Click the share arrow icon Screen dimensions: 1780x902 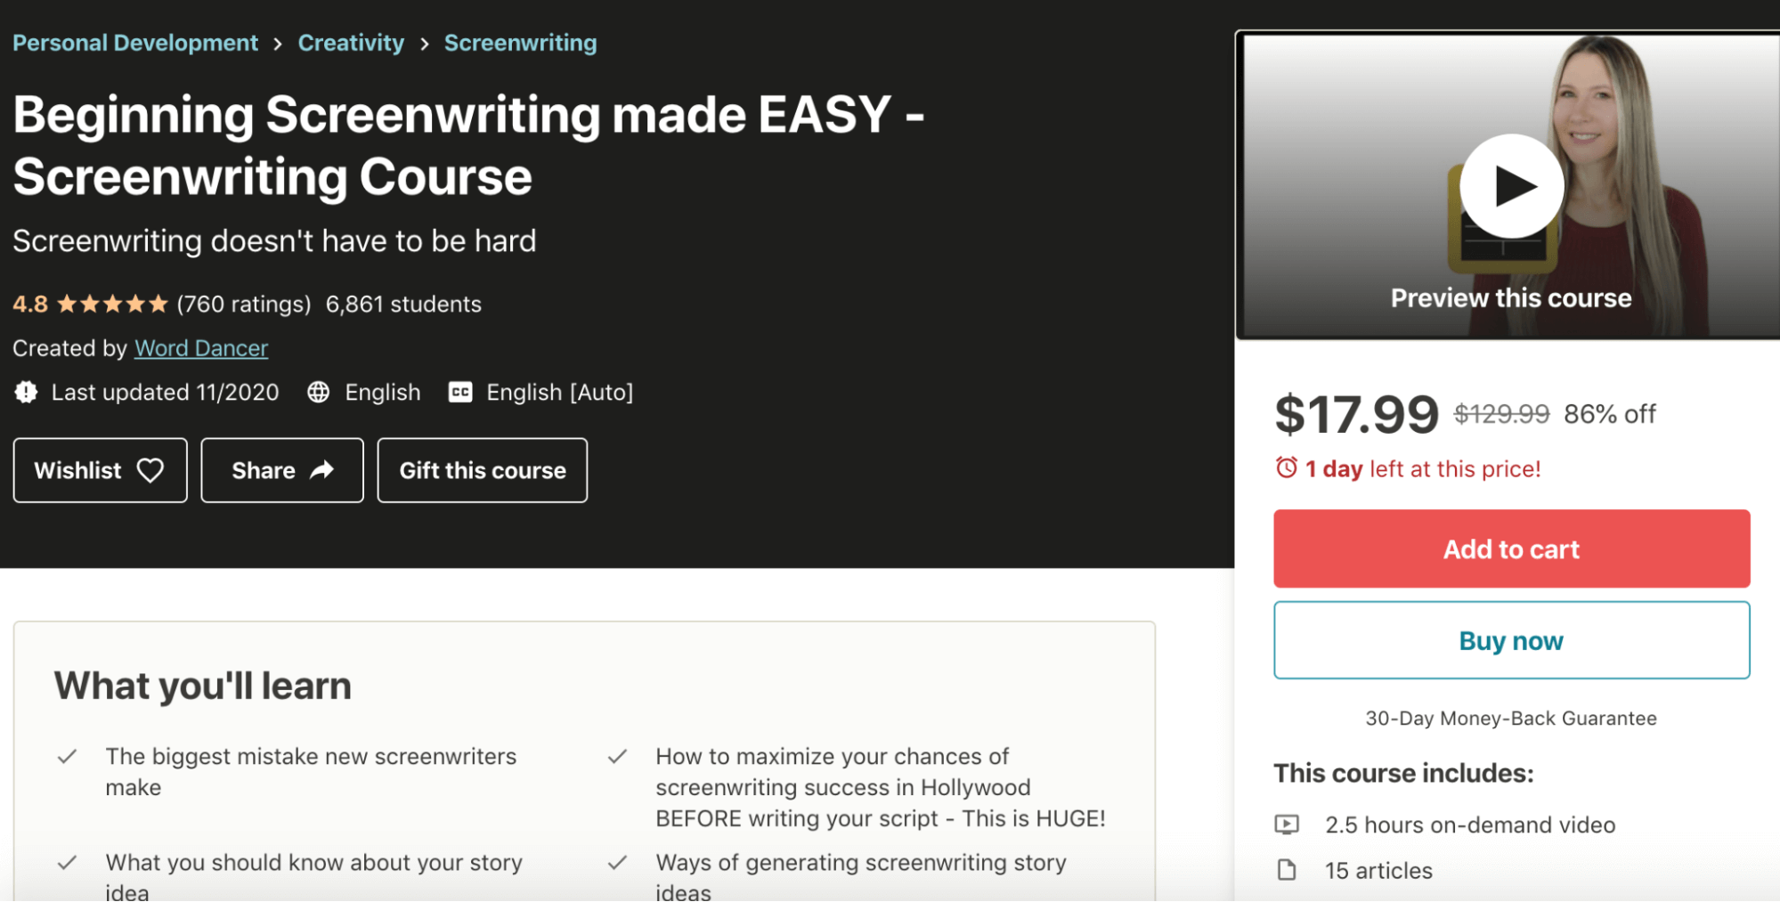click(321, 470)
